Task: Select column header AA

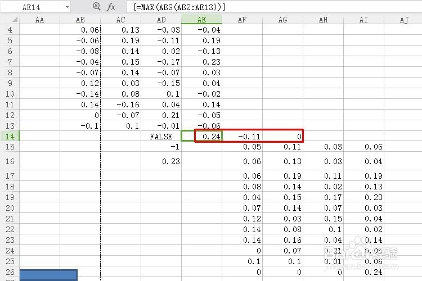Action: [x=39, y=20]
